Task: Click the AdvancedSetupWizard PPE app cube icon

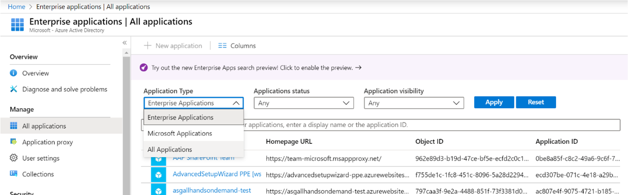Action: point(159,175)
